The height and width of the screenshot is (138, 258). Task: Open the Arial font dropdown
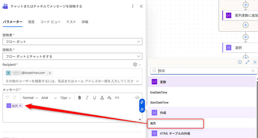click(x=49, y=98)
